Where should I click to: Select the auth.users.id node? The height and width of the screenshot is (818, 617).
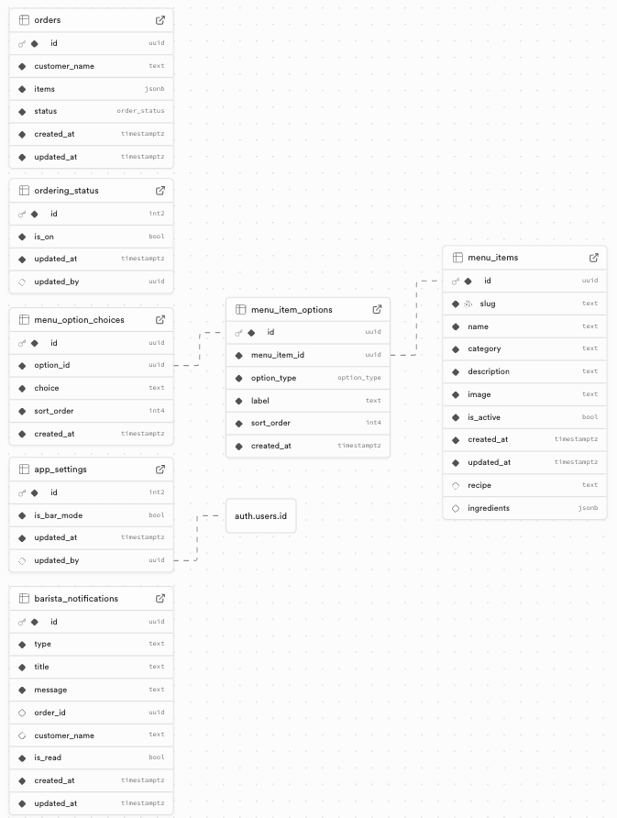(261, 515)
